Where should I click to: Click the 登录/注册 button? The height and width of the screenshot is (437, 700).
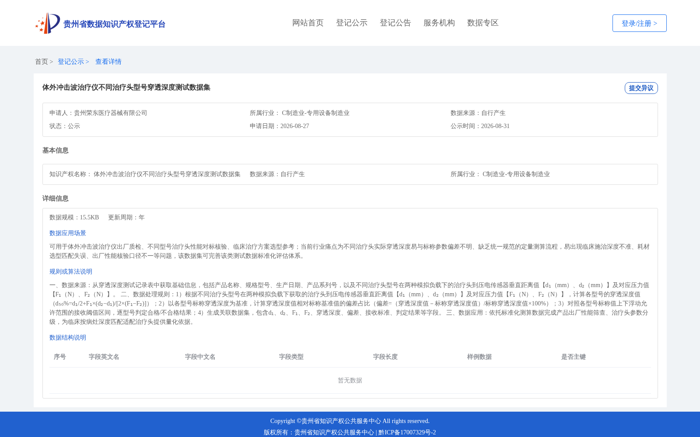pos(639,23)
